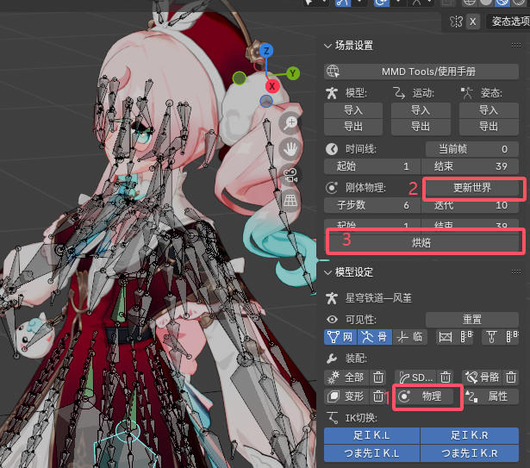Toggle joint name display icon

click(513, 337)
